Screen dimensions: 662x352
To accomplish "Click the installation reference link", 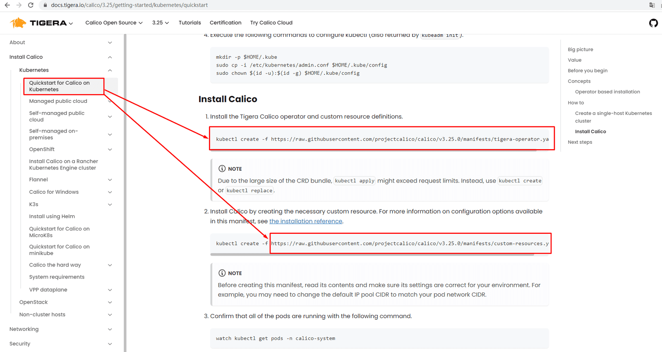I will pyautogui.click(x=306, y=221).
